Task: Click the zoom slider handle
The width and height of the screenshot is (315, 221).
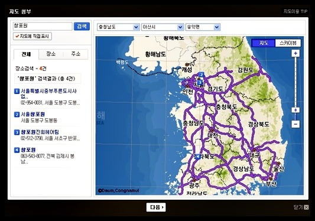Action: click(x=295, y=110)
